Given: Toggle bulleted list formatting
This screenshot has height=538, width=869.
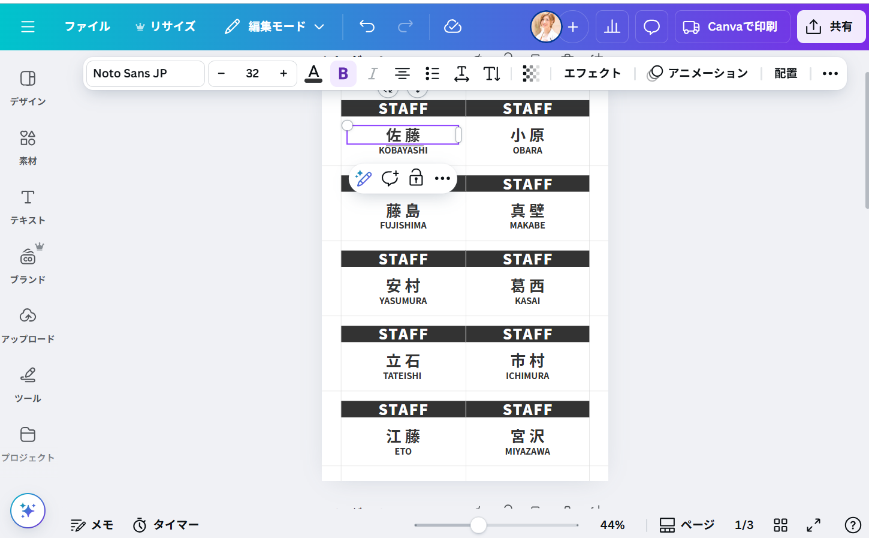Looking at the screenshot, I should pyautogui.click(x=432, y=73).
